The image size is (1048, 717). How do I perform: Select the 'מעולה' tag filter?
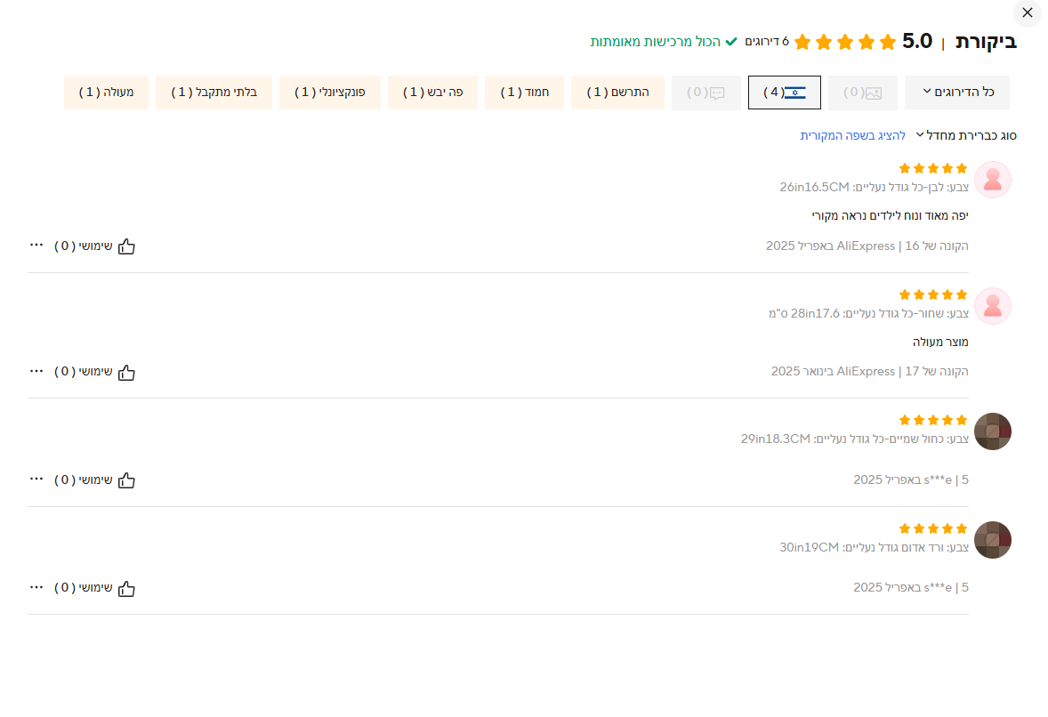[106, 93]
